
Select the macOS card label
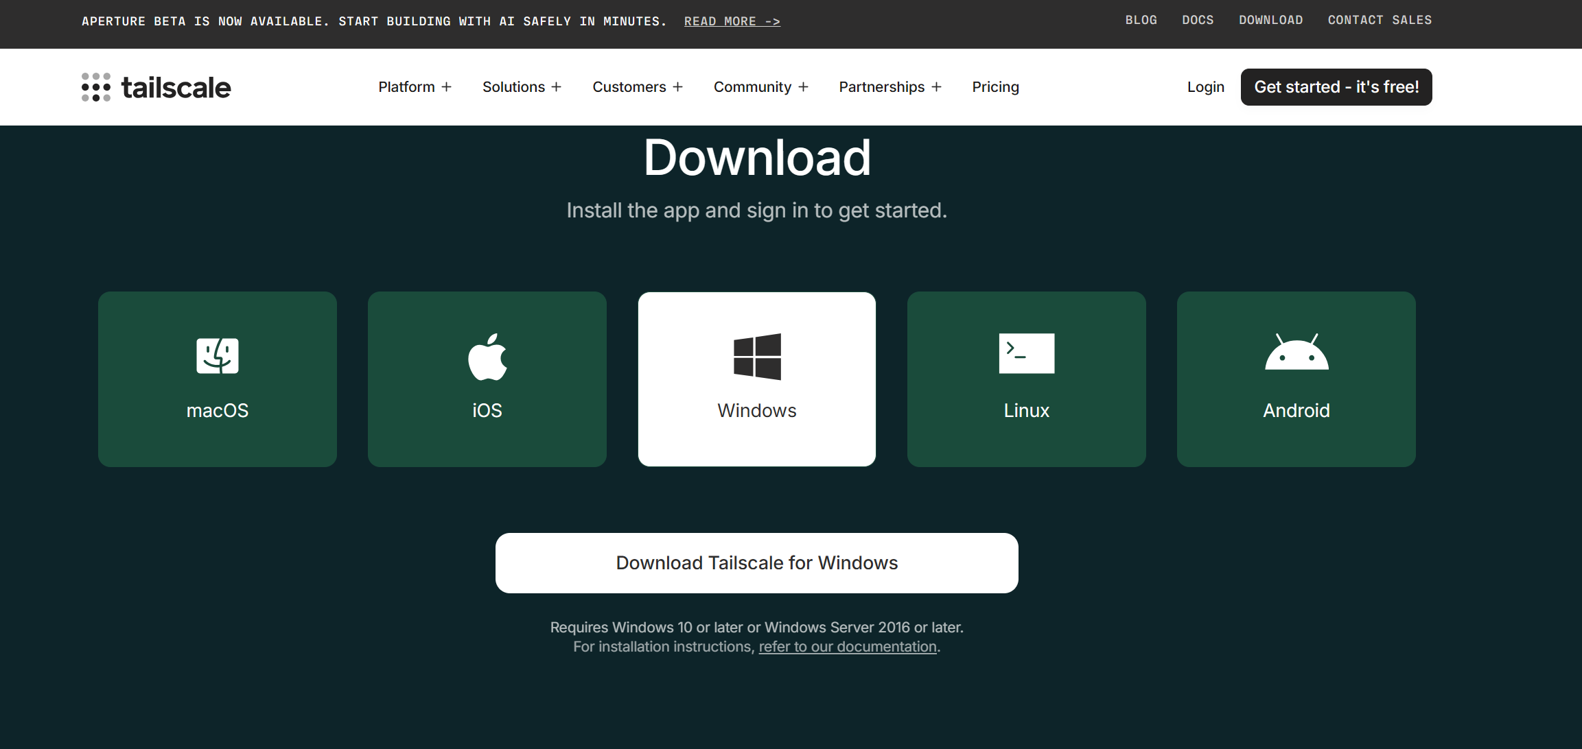(218, 410)
